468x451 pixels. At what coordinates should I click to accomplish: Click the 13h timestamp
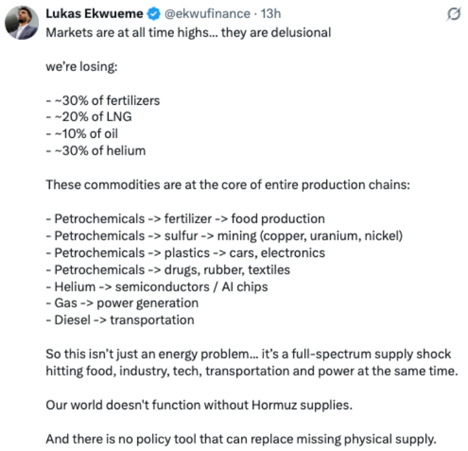click(271, 14)
